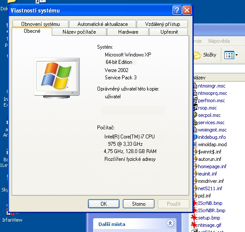245x232 pixels.
Task: Select file pid.inf
Action: point(204,196)
